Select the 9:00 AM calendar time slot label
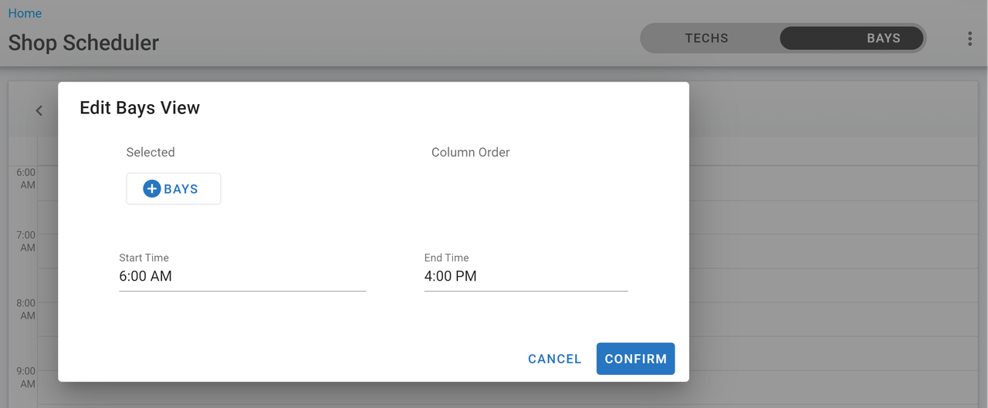 coord(26,377)
